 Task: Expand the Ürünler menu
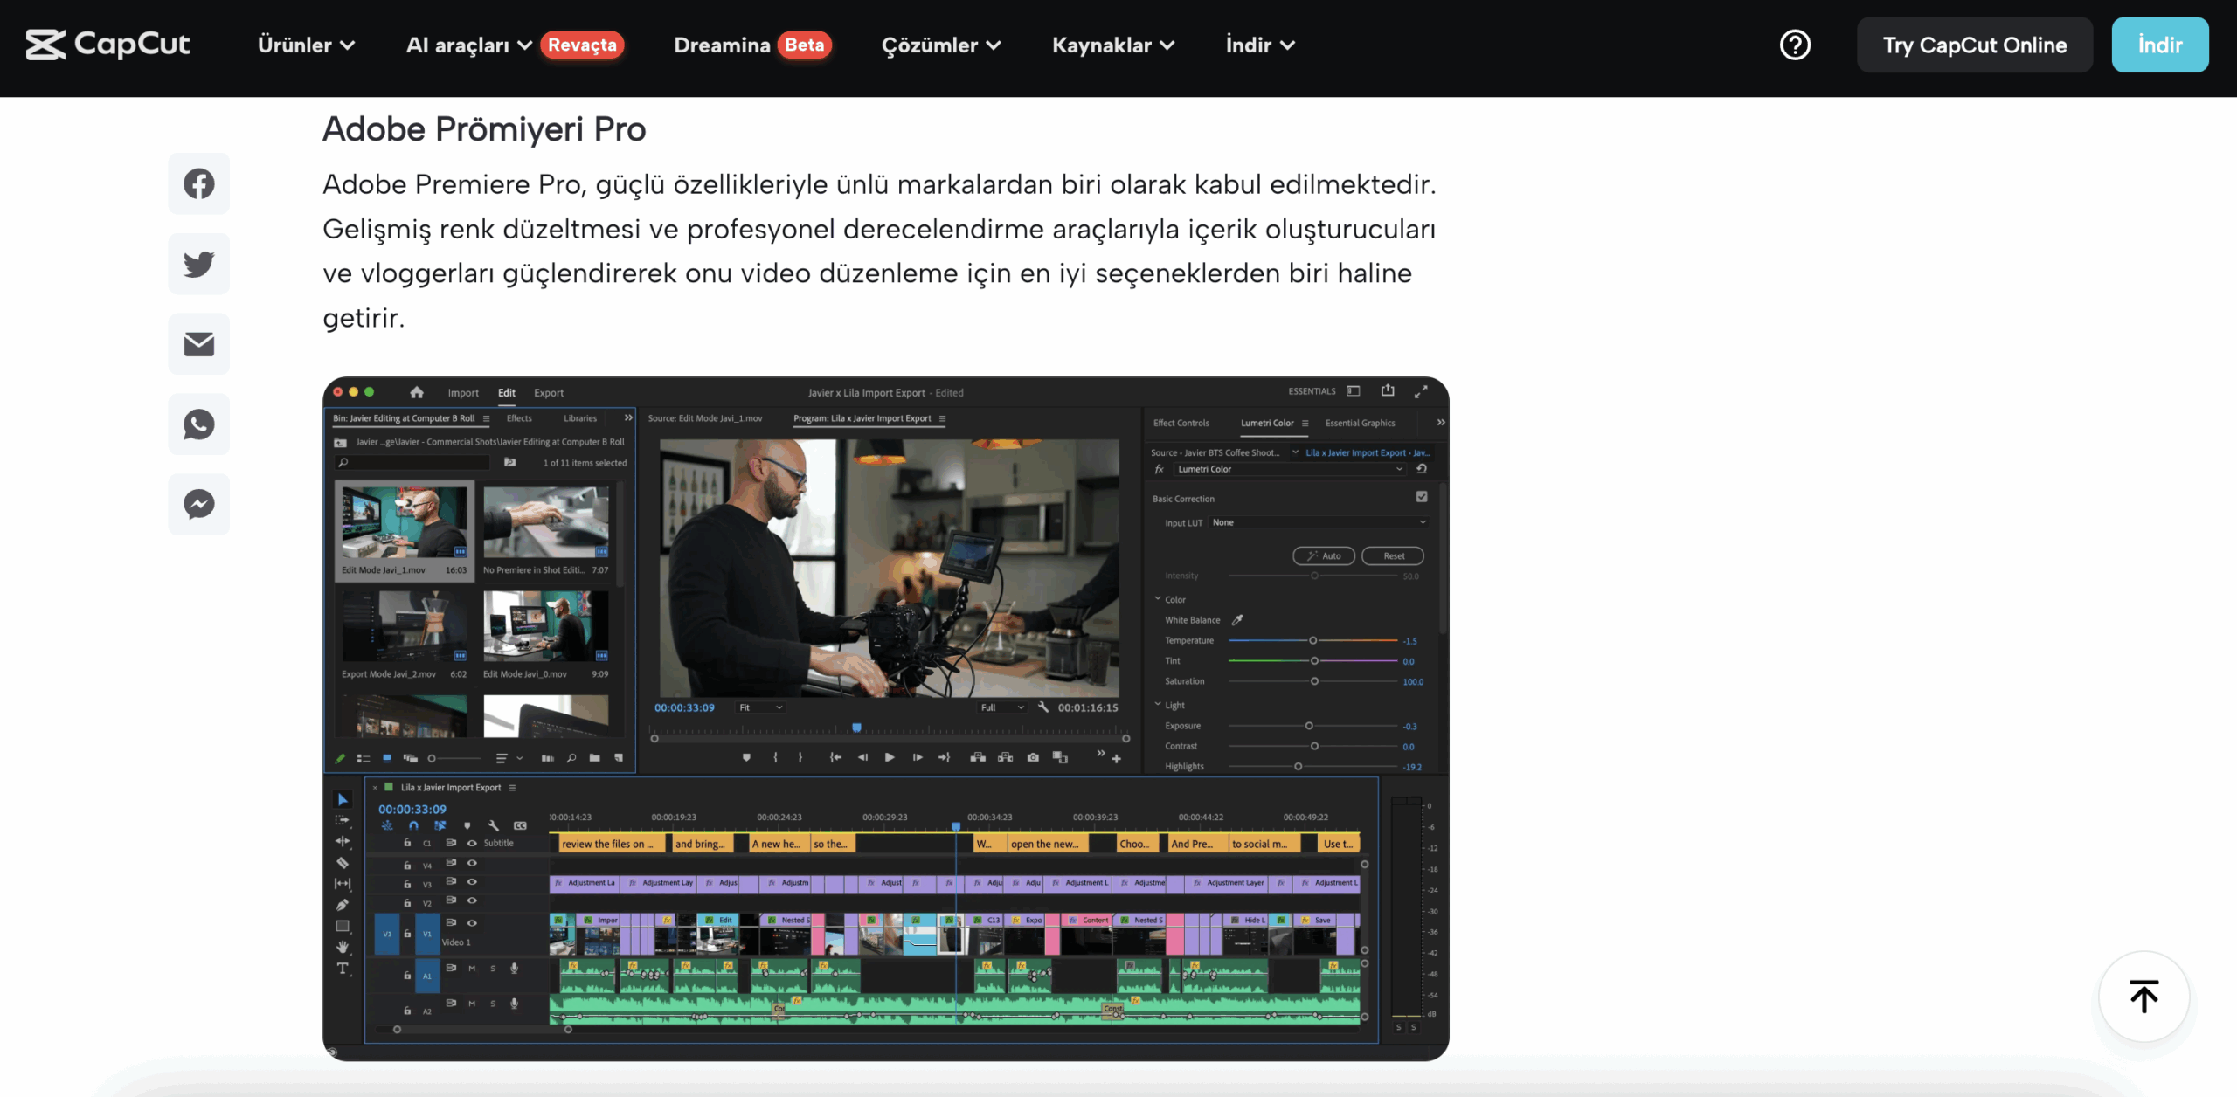[306, 45]
